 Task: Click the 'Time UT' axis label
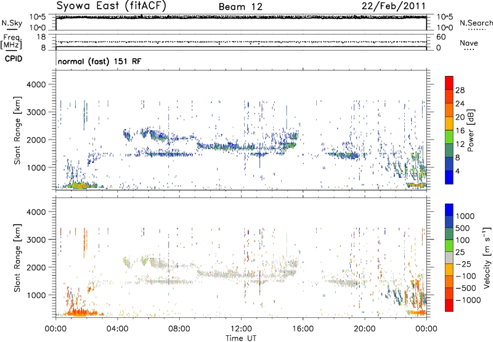coord(241,338)
